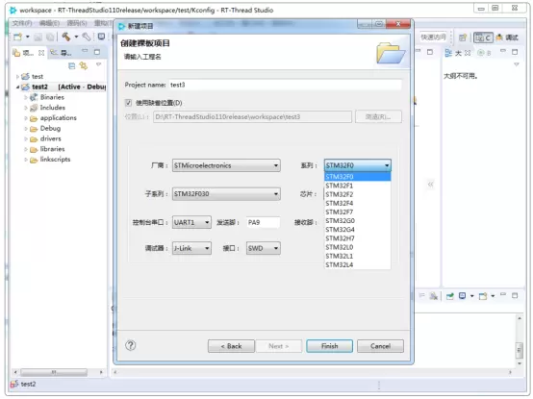The width and height of the screenshot is (533, 399).
Task: Click the Collapse All icon in project explorer
Action: pyautogui.click(x=72, y=66)
